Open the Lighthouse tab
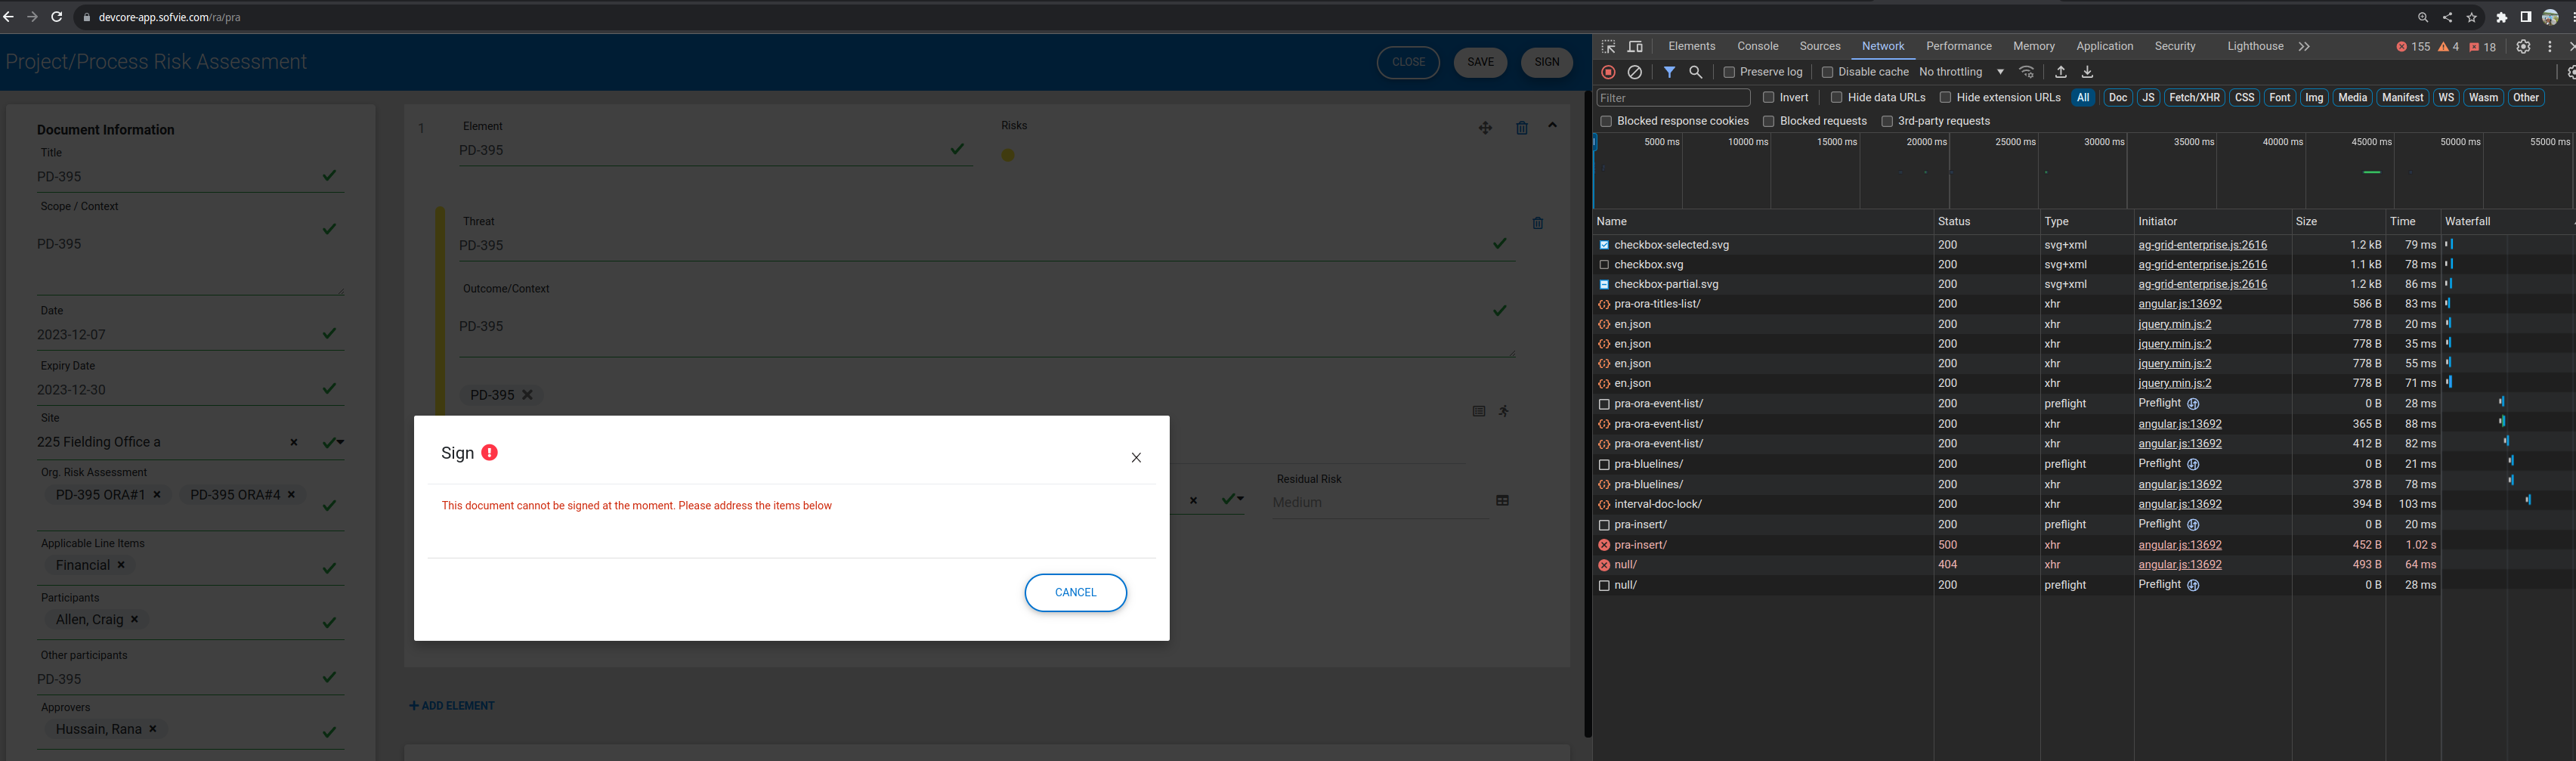 click(2255, 46)
